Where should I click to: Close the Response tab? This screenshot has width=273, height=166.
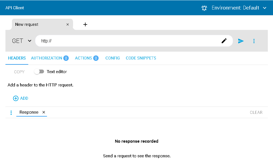click(44, 112)
